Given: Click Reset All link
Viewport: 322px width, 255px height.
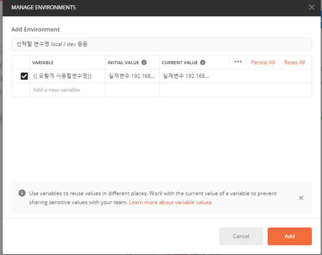Looking at the screenshot, I should pos(295,62).
